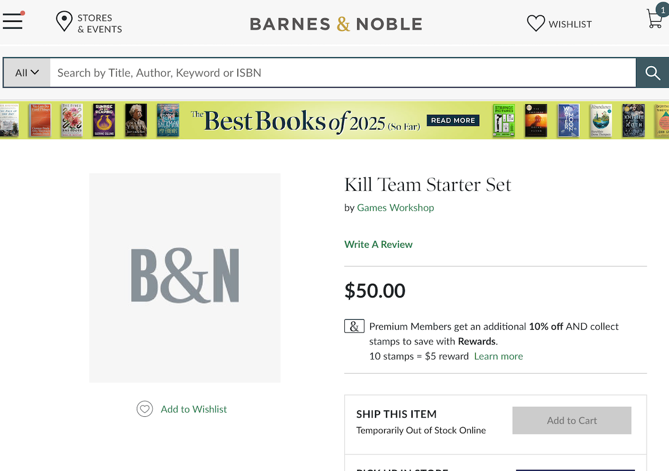Viewport: 669px width, 471px height.
Task: Click the Strange Pictures book cover in banner
Action: click(x=504, y=120)
